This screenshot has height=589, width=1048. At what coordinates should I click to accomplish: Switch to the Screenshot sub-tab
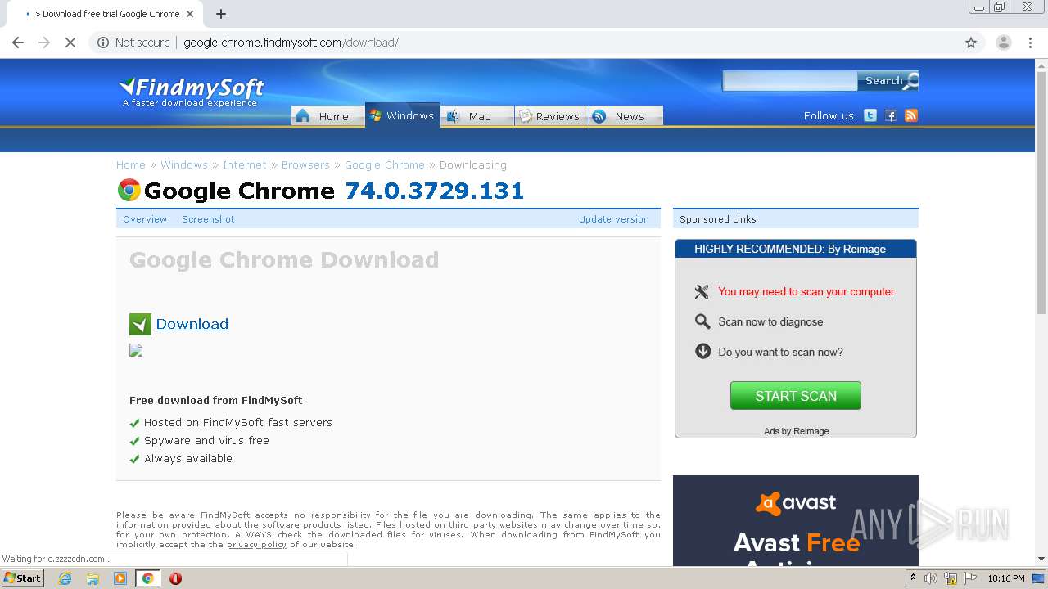tap(208, 219)
